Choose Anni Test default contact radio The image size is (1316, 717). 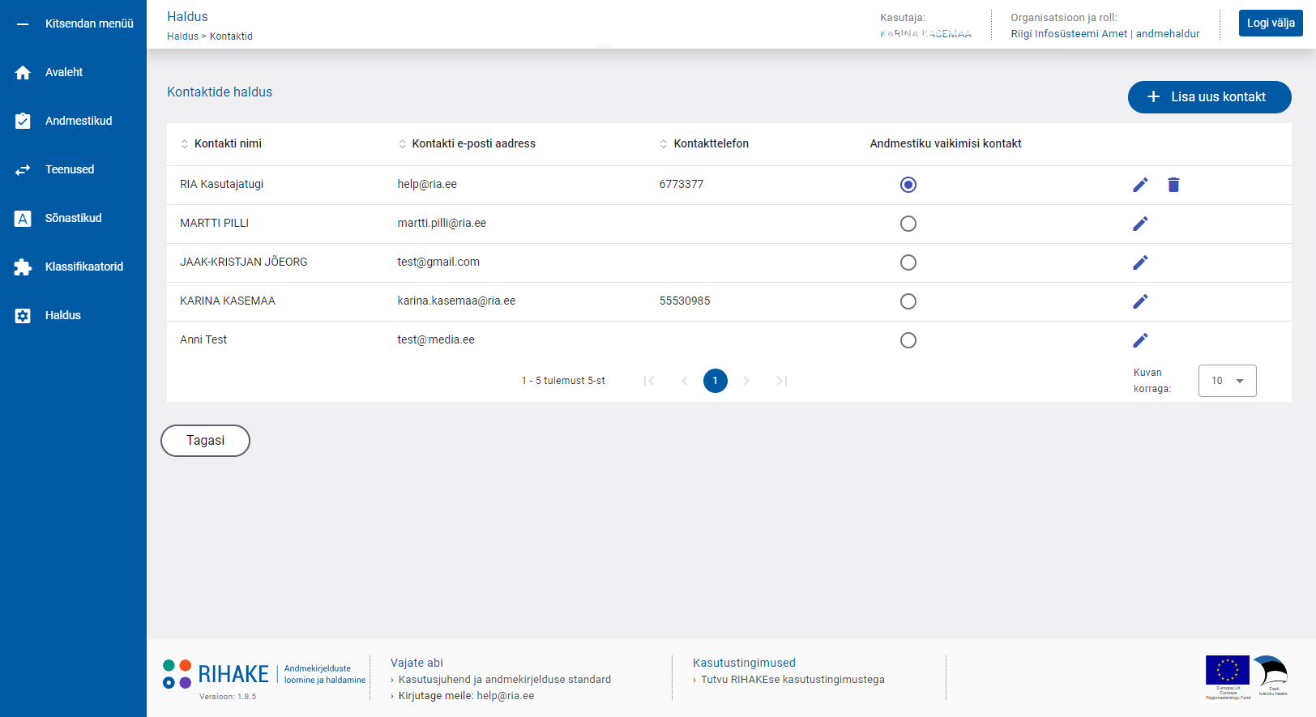[x=908, y=340]
